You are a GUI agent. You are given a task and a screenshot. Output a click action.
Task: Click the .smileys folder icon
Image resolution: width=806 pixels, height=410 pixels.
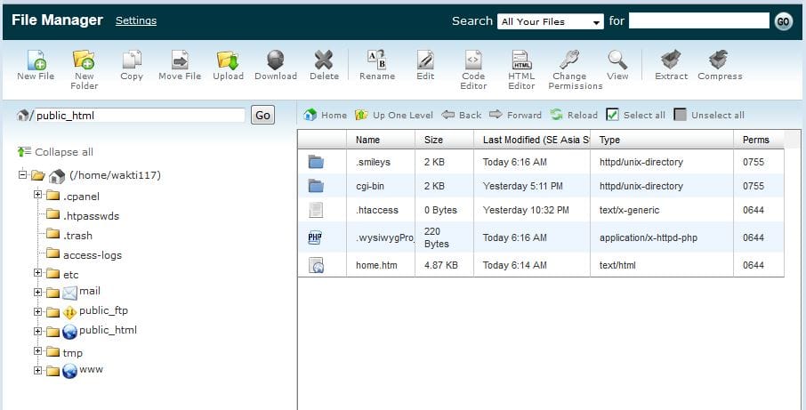click(316, 163)
